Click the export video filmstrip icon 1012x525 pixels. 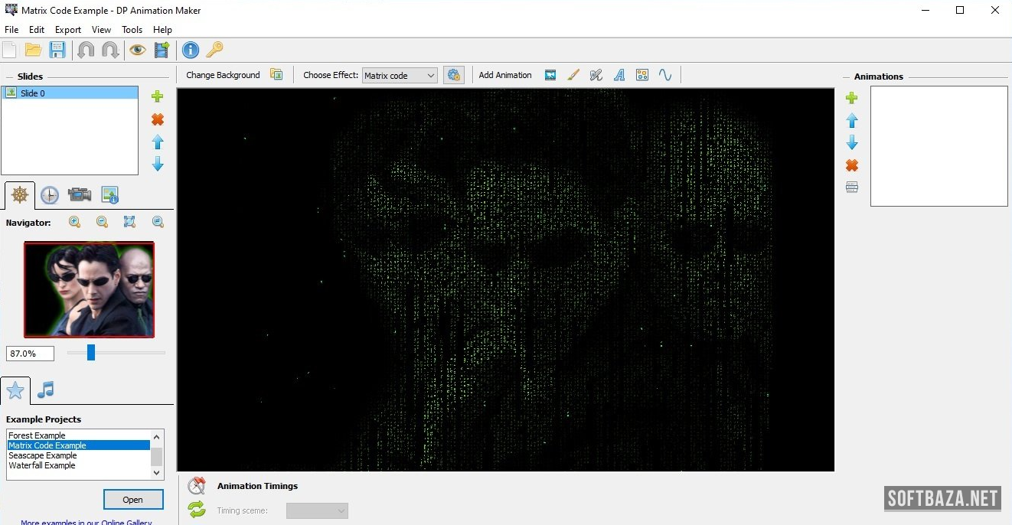click(x=162, y=51)
